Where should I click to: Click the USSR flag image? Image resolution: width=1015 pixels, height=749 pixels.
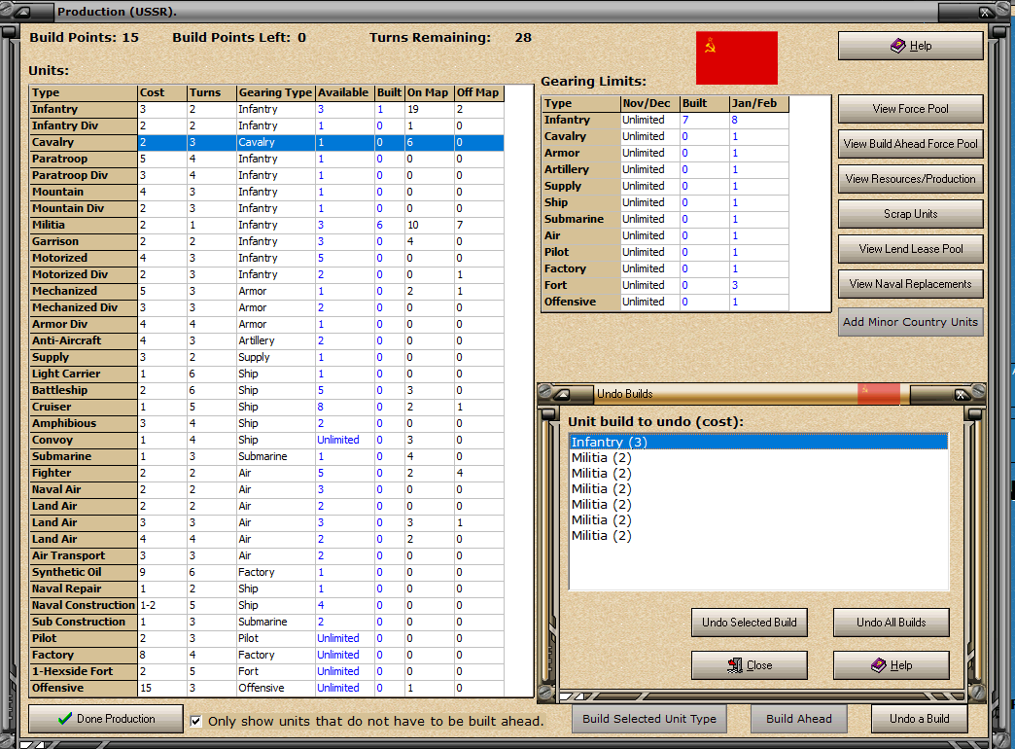(737, 57)
